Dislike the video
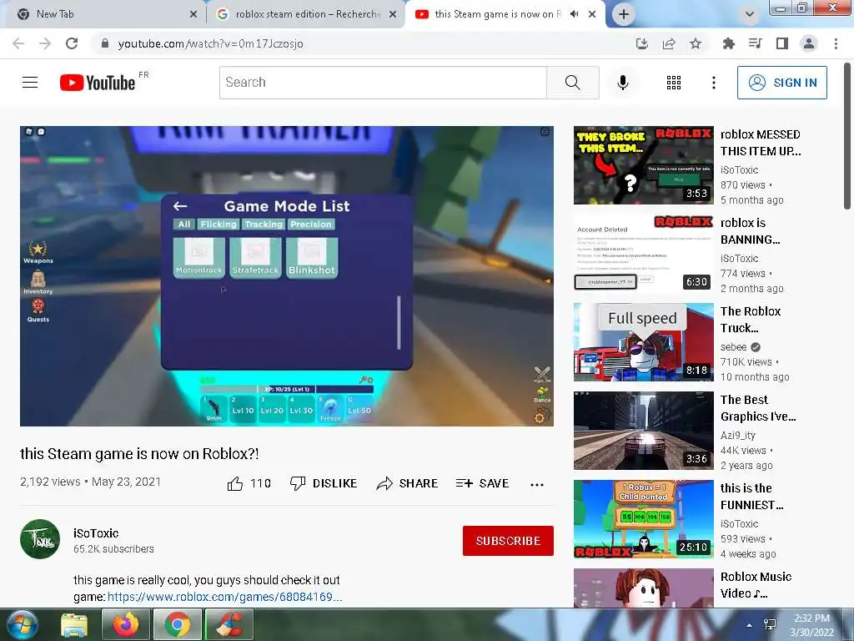This screenshot has width=854, height=641. click(324, 483)
